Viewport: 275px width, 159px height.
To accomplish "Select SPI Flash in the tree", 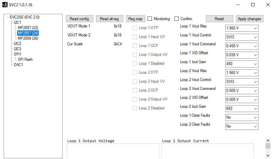I will (x=25, y=60).
